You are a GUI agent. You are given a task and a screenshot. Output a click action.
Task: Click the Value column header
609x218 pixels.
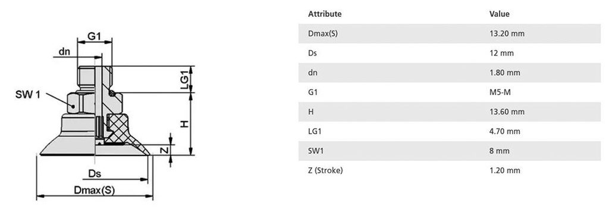[500, 14]
